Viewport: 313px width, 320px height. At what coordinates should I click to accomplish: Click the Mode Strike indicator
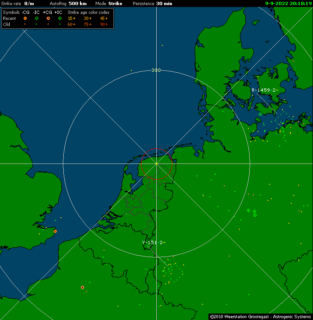pos(109,3)
